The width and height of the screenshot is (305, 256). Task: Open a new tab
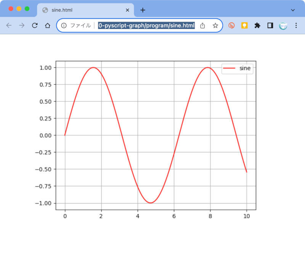point(143,10)
